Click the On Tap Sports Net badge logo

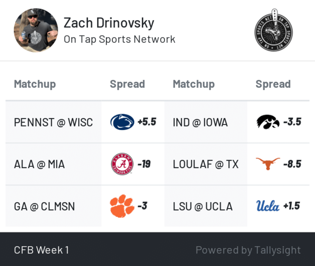(274, 30)
